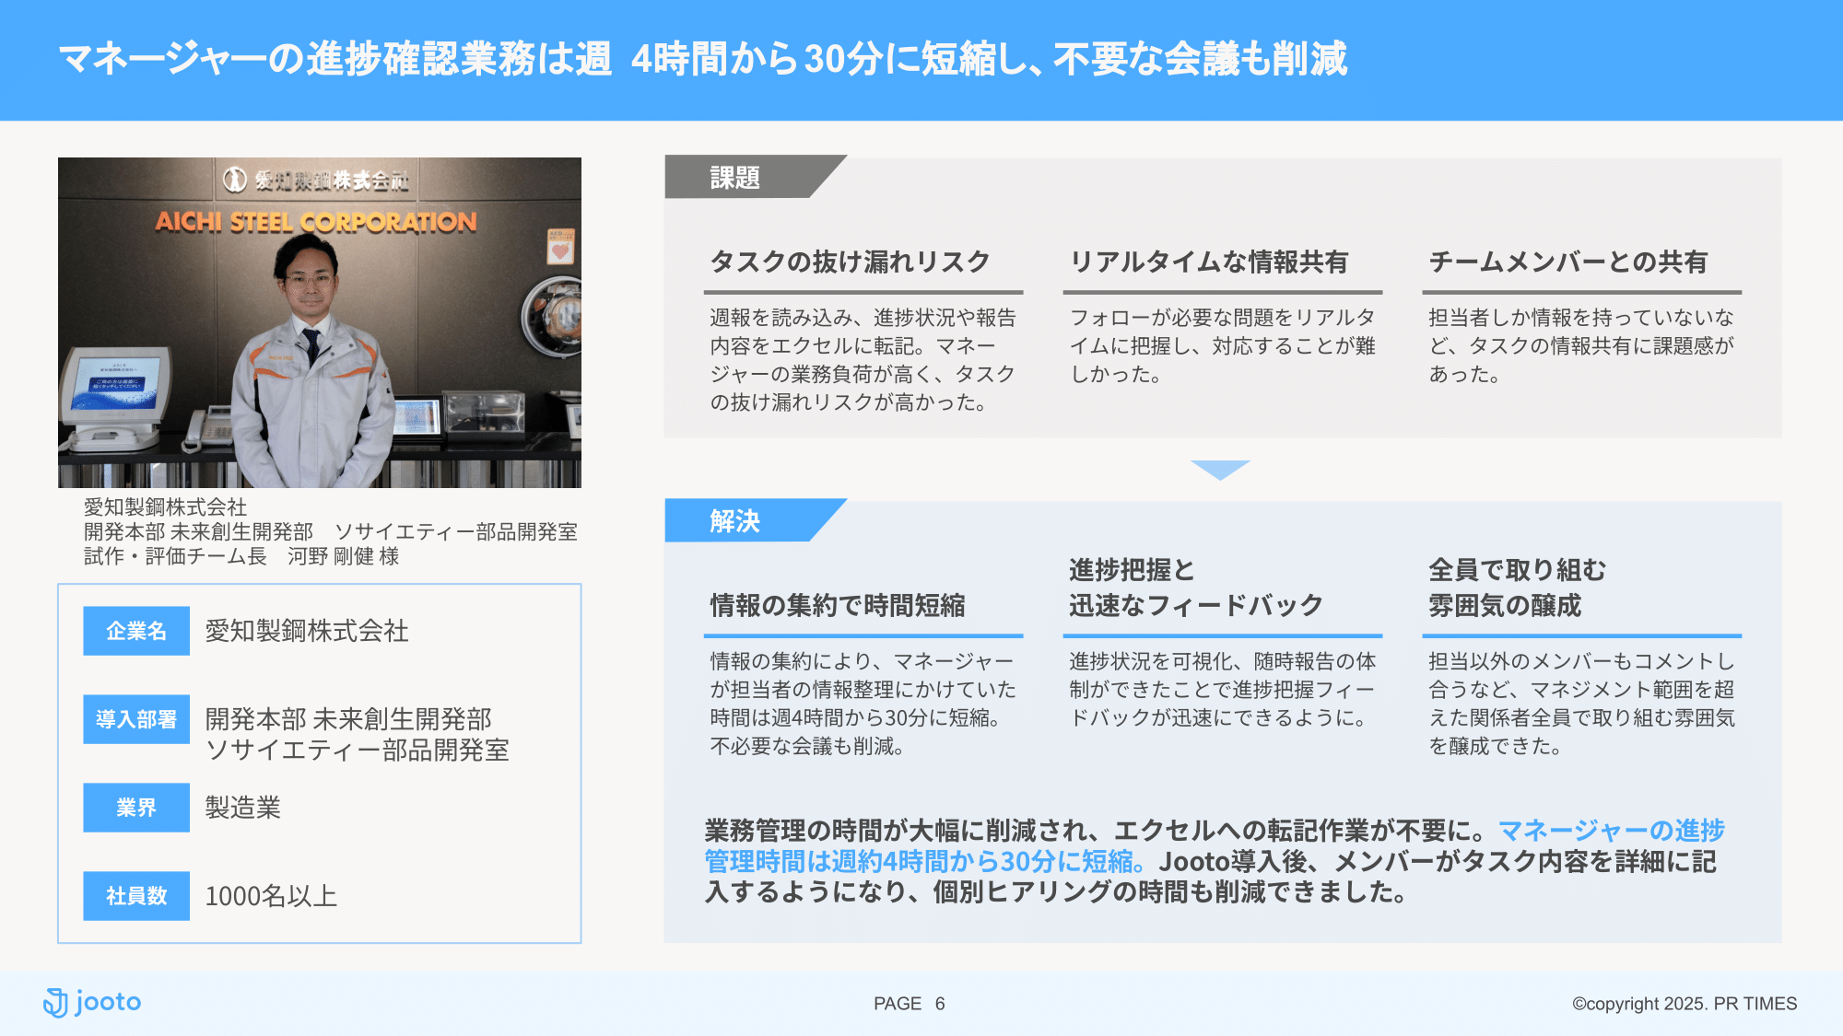Click the heading 全員で取り組む雰囲気の醸成
The width and height of the screenshot is (1843, 1036).
pyautogui.click(x=1517, y=588)
